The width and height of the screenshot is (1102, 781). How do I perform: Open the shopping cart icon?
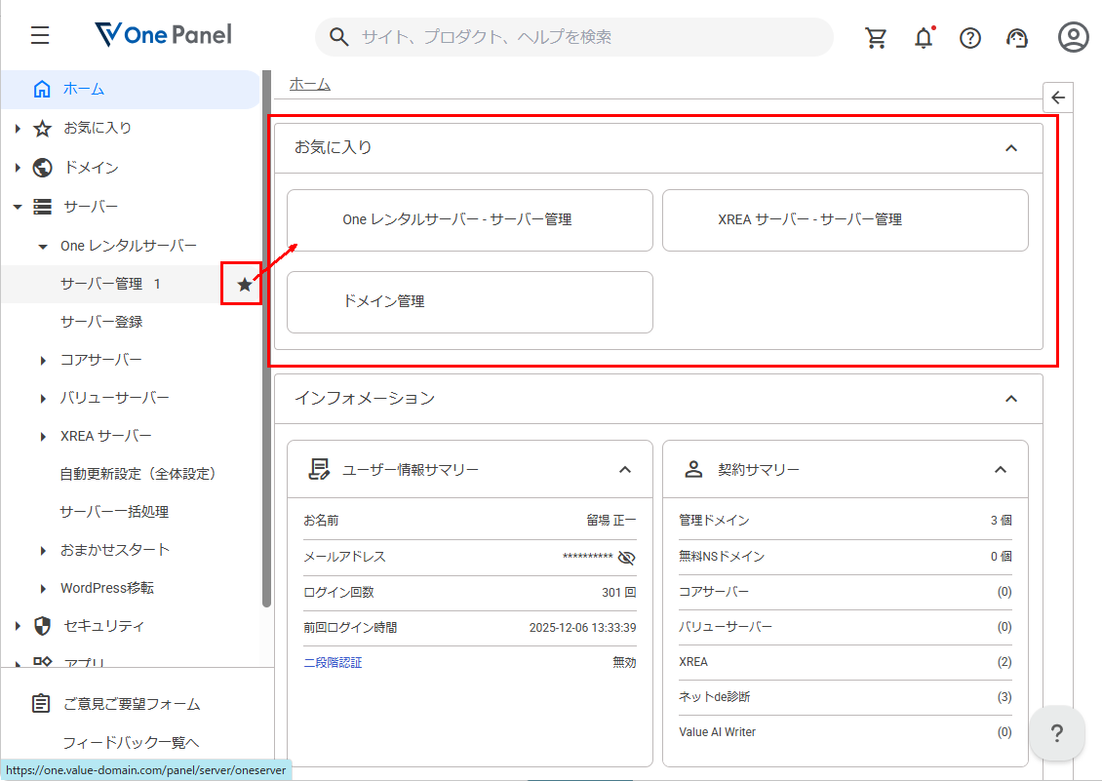pos(876,37)
